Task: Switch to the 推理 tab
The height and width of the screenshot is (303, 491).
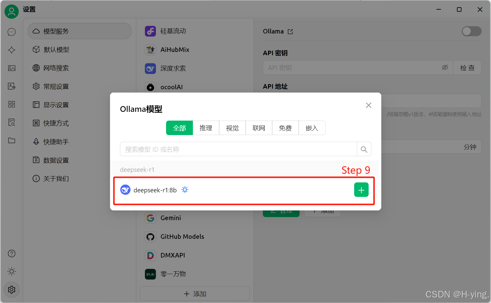Action: pyautogui.click(x=206, y=128)
